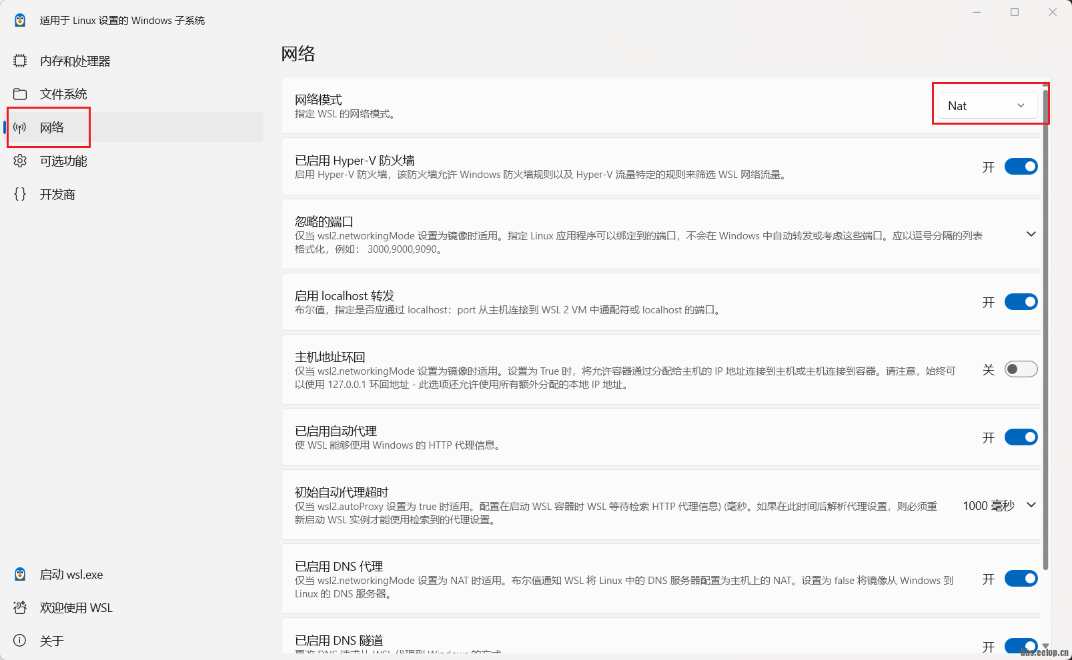This screenshot has height=660, width=1072.
Task: Turn off 已启用 Hyper-V 防火墙 switch
Action: tap(1021, 167)
